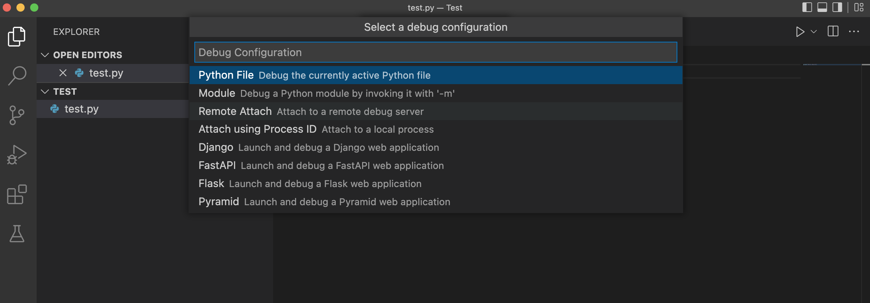Viewport: 870px width, 303px height.
Task: Open editor More Actions ellipsis menu
Action: coord(854,32)
